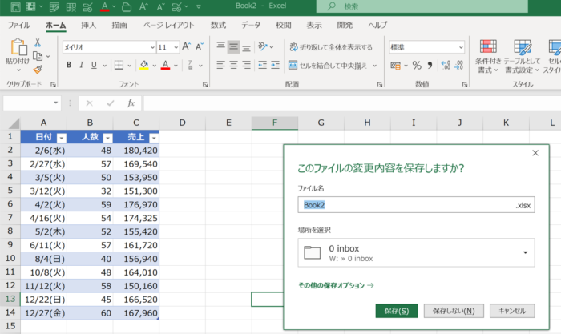Viewport: 561px width, 334px height.
Task: Click the text orientation icon
Action: (263, 46)
